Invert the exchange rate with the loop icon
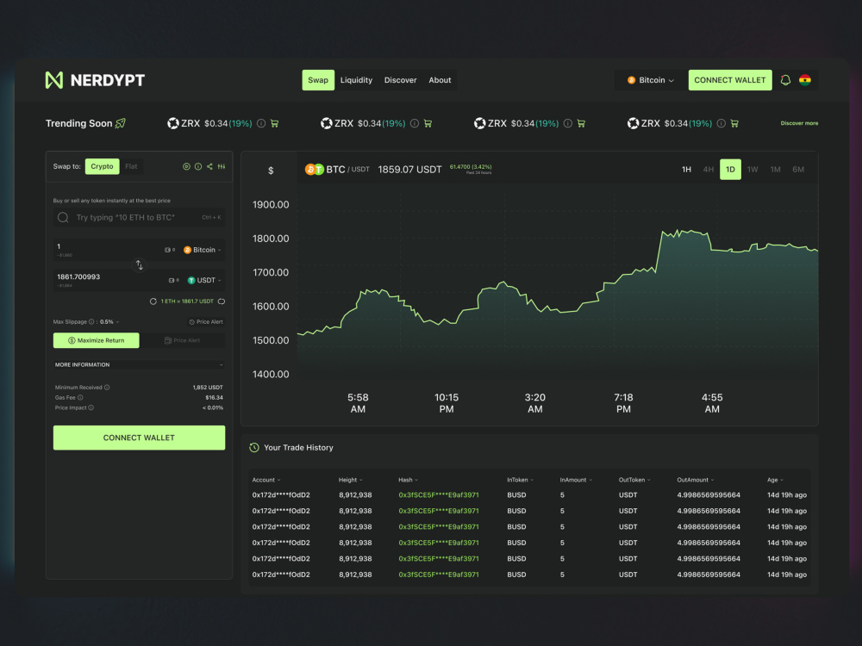This screenshot has height=646, width=862. (222, 301)
